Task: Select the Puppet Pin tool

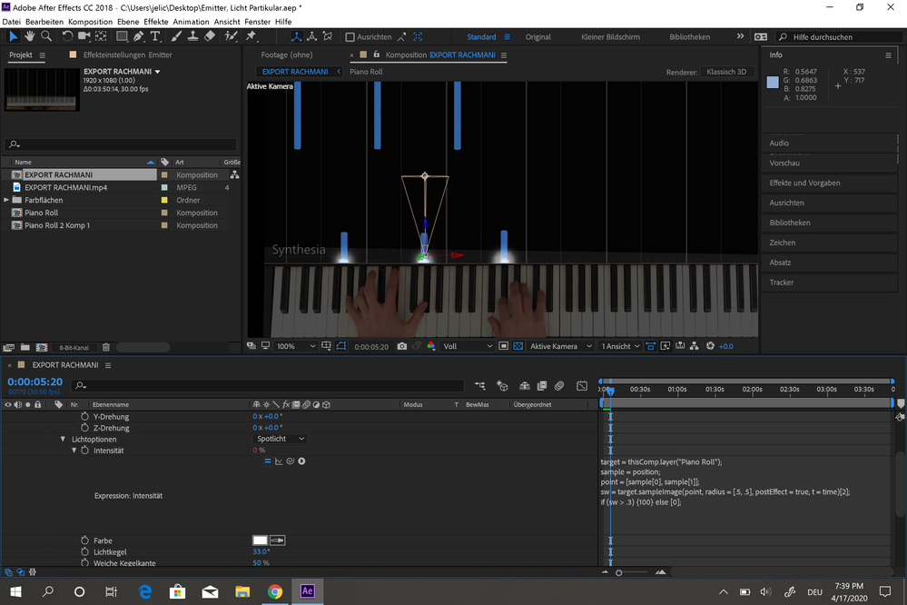Action: [251, 36]
